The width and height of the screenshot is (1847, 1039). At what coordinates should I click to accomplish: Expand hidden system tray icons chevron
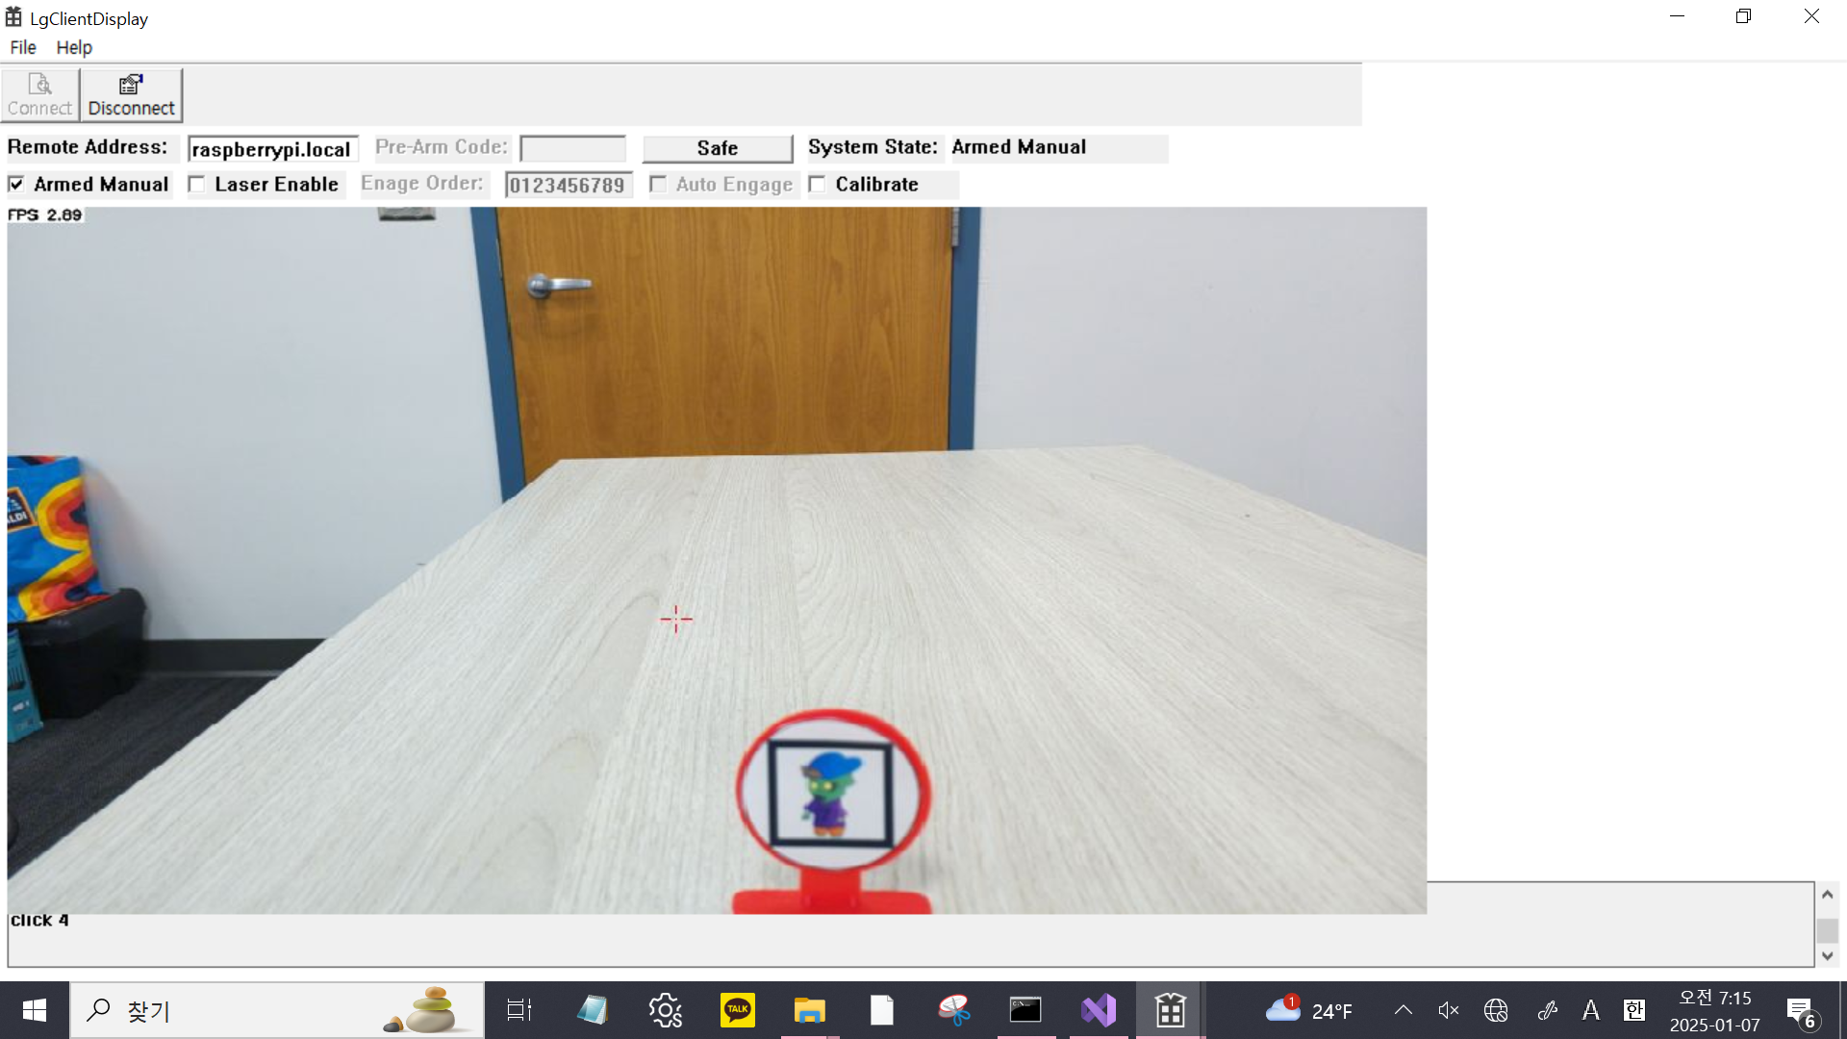coord(1403,1010)
